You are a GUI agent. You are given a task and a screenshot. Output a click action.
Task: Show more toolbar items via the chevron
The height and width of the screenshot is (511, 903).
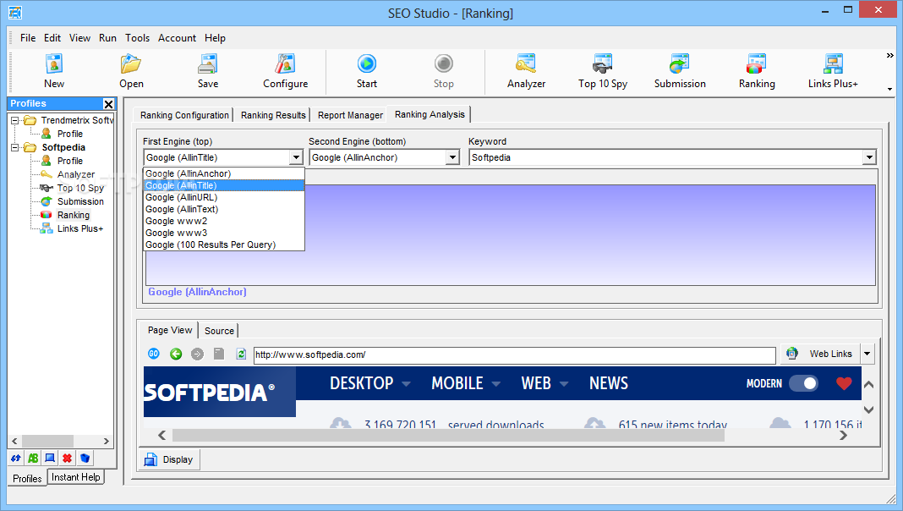[x=889, y=56]
